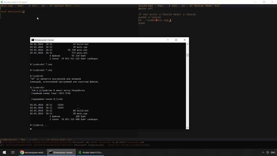
Task: Open the Windows Start menu
Action: 4,152
